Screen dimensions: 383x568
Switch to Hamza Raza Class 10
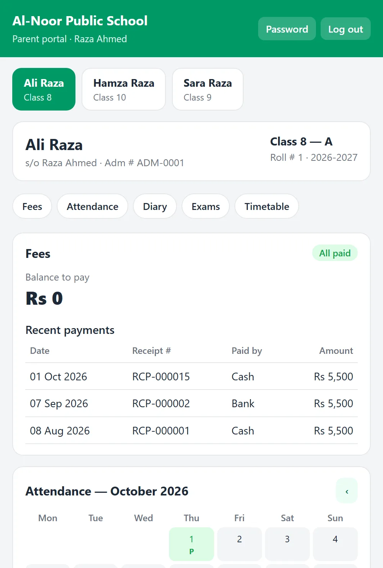(124, 89)
